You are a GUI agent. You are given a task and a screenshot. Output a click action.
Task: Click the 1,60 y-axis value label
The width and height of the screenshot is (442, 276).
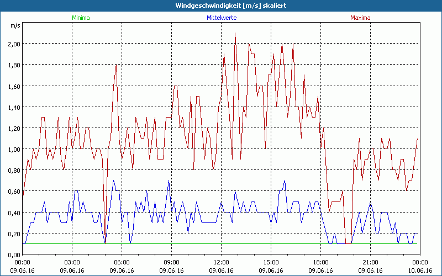point(13,86)
